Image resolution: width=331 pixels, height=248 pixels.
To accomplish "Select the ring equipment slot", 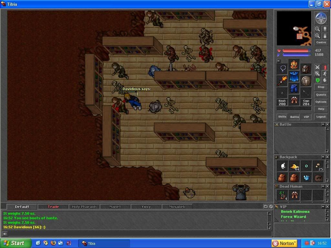I will coord(283,93).
